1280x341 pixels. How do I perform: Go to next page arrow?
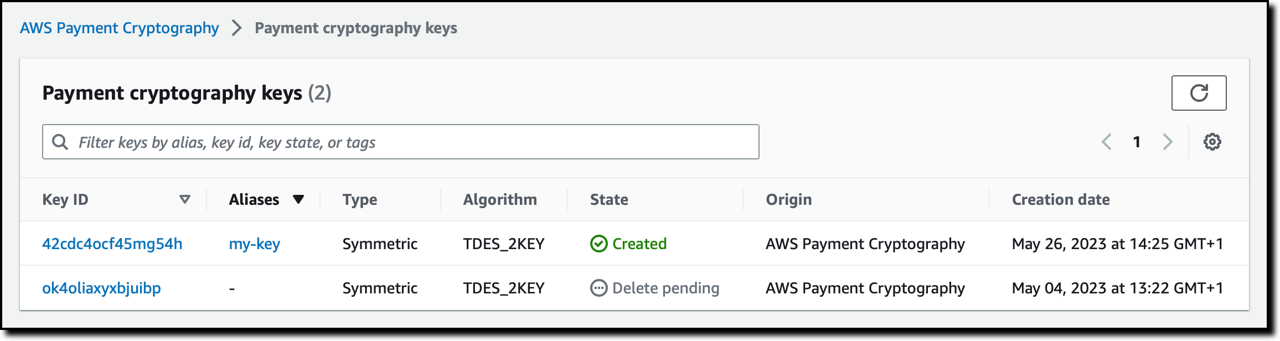1168,142
